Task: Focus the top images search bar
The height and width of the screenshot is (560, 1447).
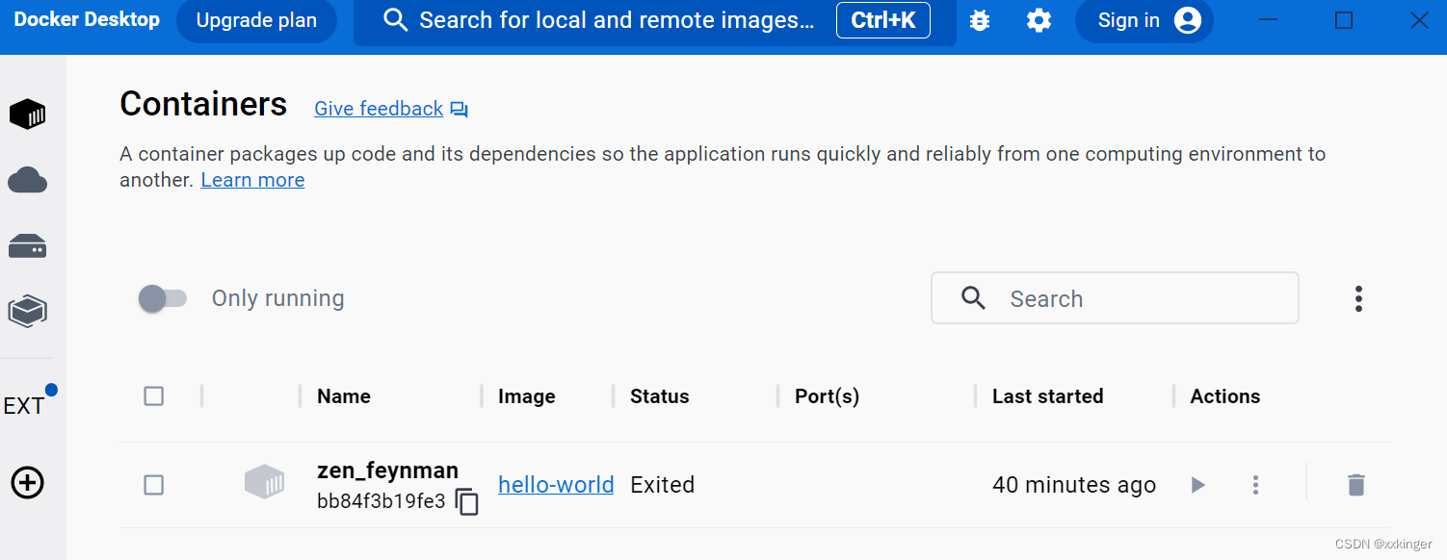Action: (655, 21)
